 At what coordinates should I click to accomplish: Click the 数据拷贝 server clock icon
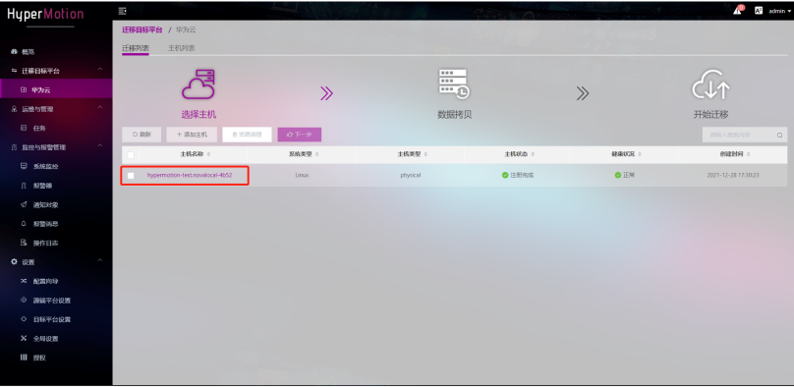(454, 83)
